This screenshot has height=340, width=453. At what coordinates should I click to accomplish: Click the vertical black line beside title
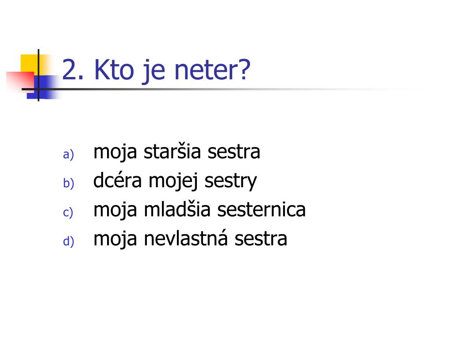tap(38, 75)
